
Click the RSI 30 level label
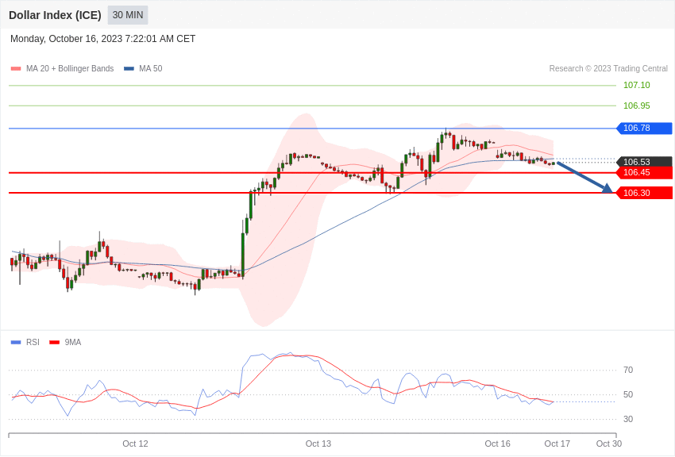pyautogui.click(x=628, y=419)
